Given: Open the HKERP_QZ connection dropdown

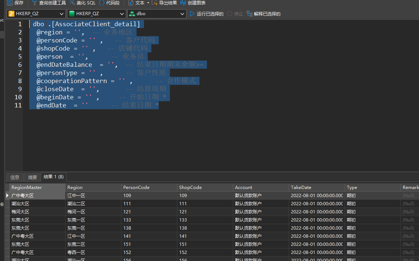Looking at the screenshot, I should [36, 14].
